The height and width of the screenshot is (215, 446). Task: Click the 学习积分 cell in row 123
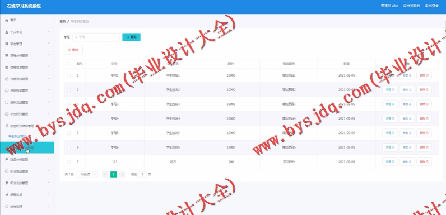[x=289, y=162]
